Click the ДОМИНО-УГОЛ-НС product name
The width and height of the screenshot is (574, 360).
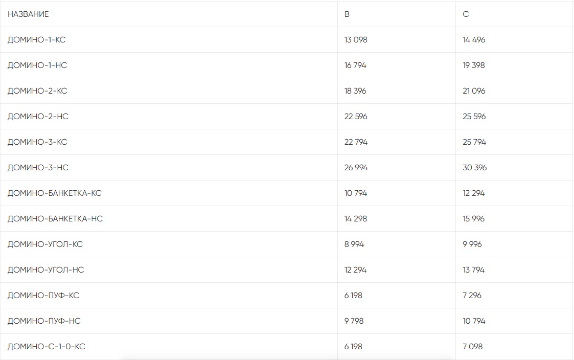(45, 270)
